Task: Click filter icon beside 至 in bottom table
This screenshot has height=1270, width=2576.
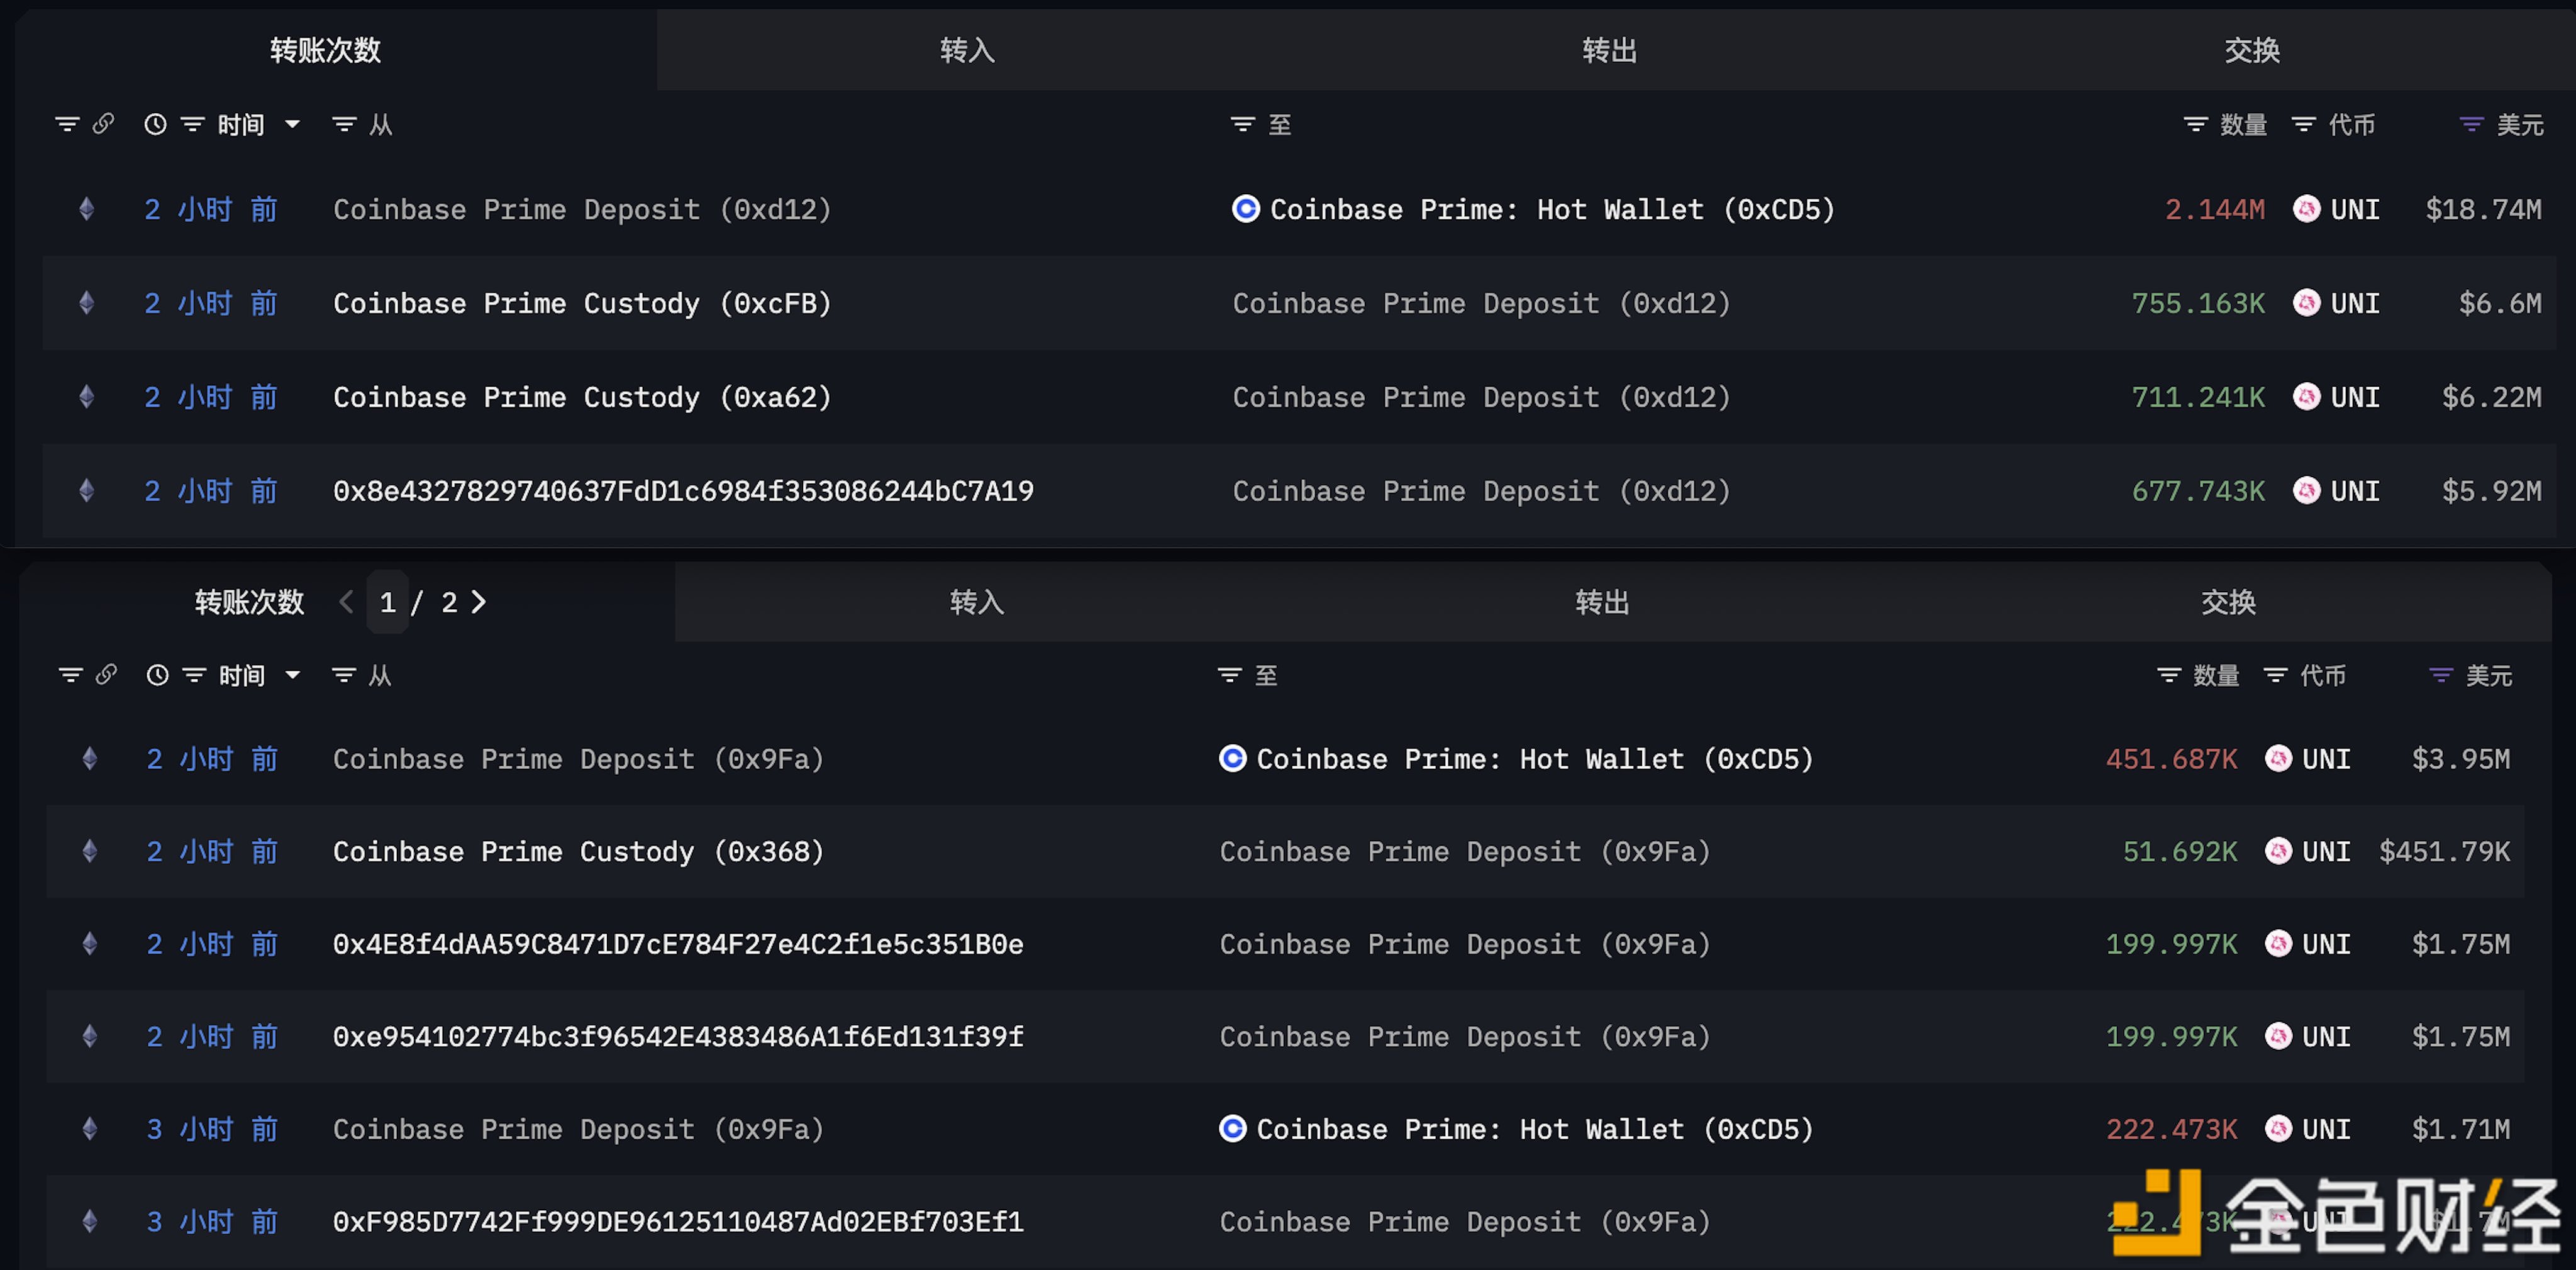Action: pos(1229,675)
